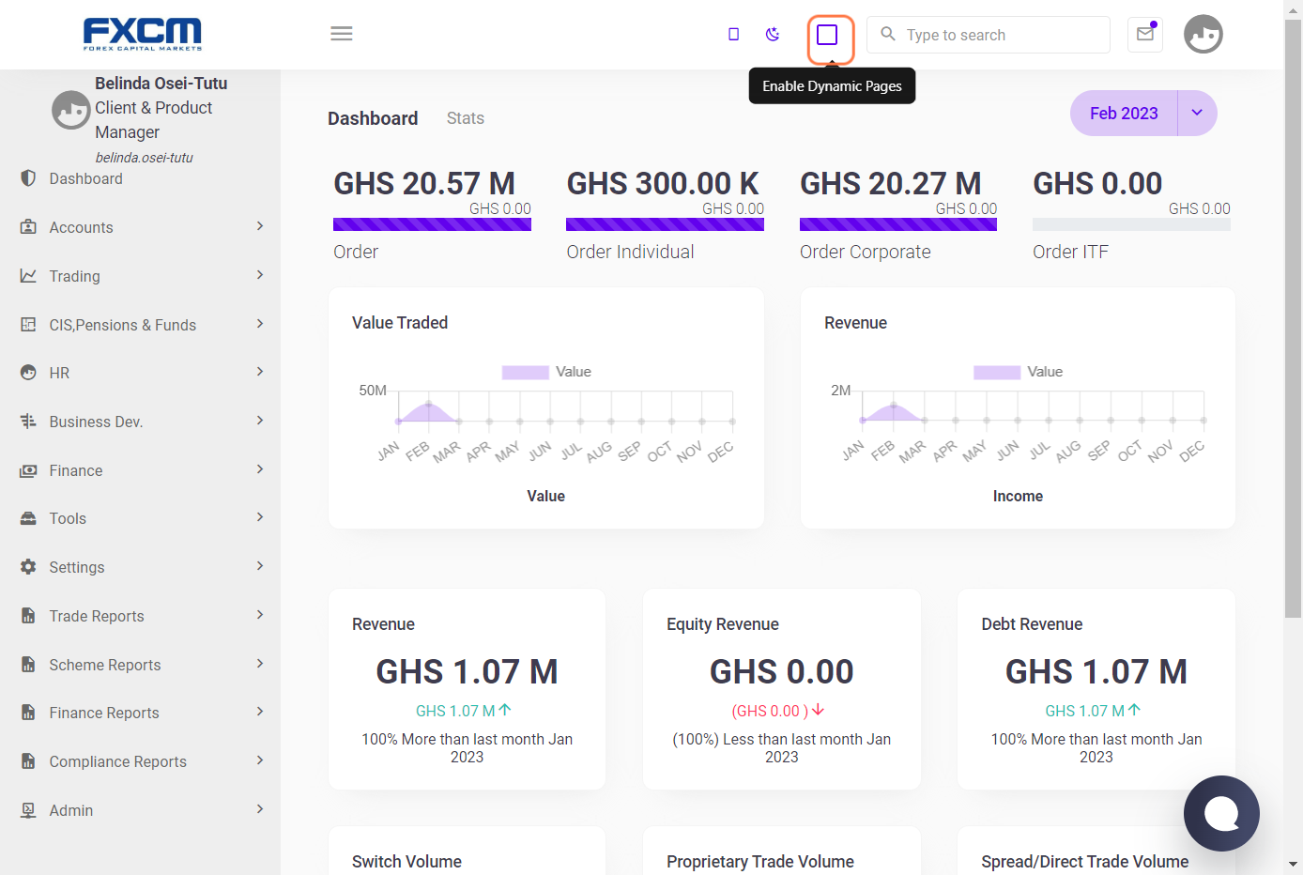
Task: Expand the Trade Reports chevron
Action: click(x=260, y=615)
